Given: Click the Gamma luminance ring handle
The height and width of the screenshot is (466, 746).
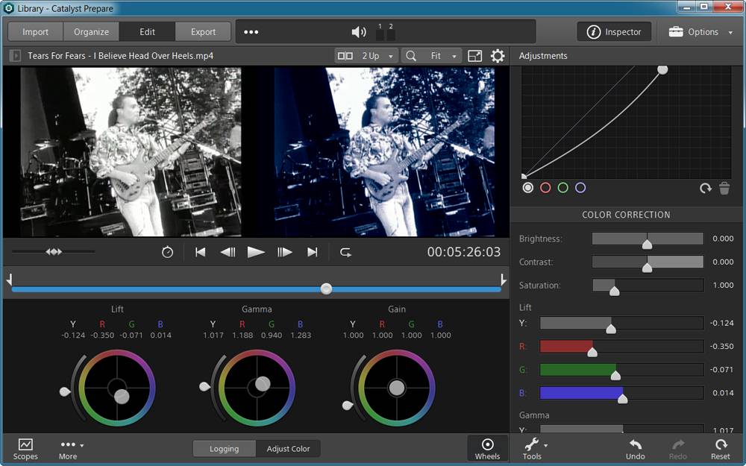Looking at the screenshot, I should (x=204, y=386).
